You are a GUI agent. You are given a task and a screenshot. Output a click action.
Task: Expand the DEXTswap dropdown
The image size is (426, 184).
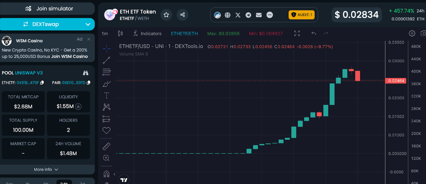[x=88, y=24]
